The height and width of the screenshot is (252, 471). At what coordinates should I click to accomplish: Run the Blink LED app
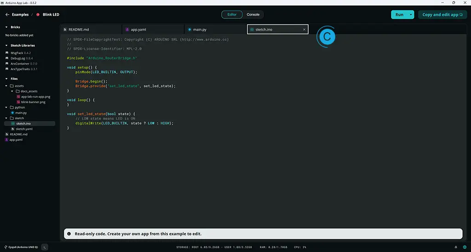click(x=399, y=14)
